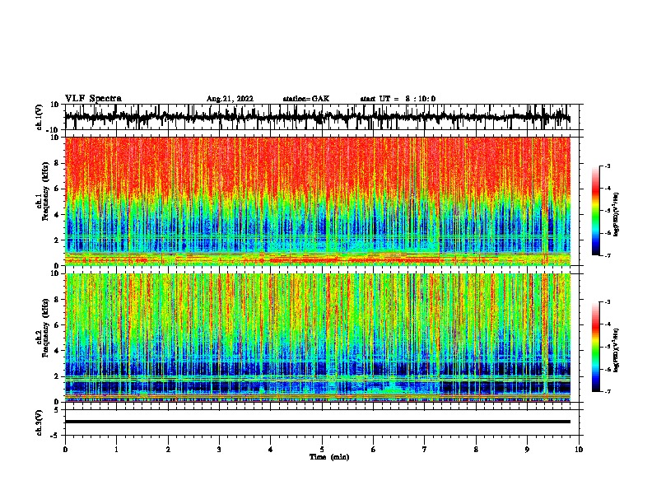Click the 6 kHz tick on ch.1 spectrogram
Viewport: 652px width, 504px height.
(x=57, y=189)
